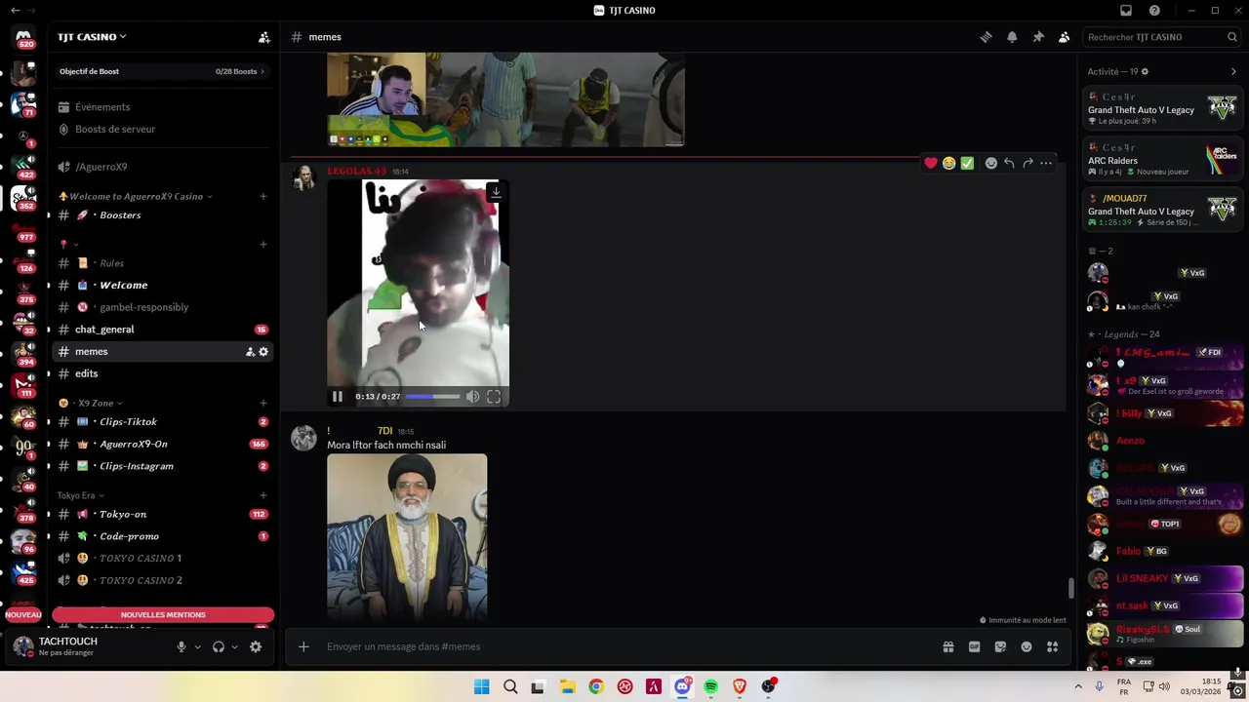Open user settings gear
This screenshot has width=1249, height=702.
click(x=256, y=646)
